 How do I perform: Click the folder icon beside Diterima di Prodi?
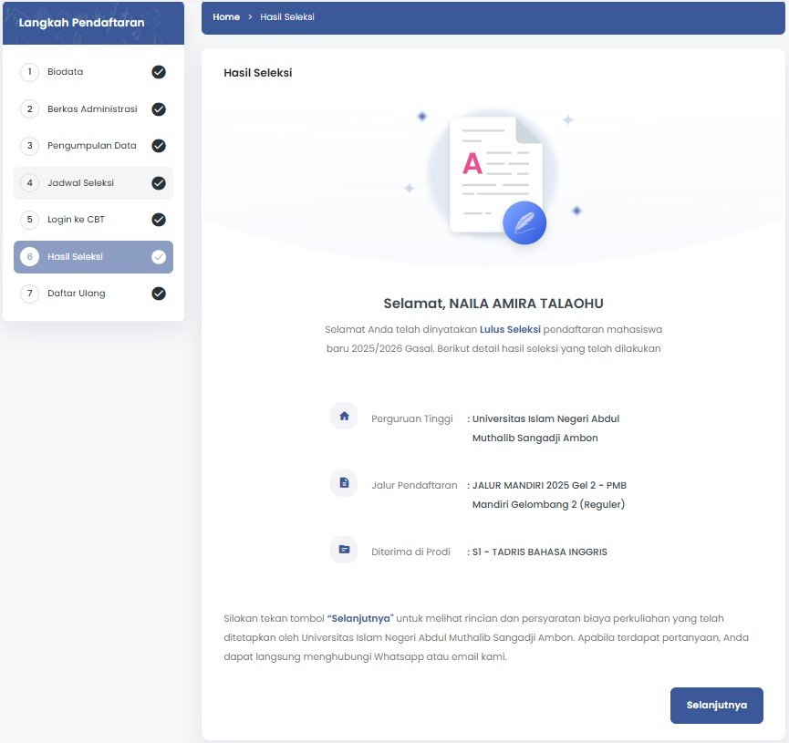click(x=344, y=550)
